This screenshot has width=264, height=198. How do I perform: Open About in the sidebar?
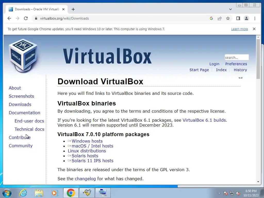tap(15, 88)
